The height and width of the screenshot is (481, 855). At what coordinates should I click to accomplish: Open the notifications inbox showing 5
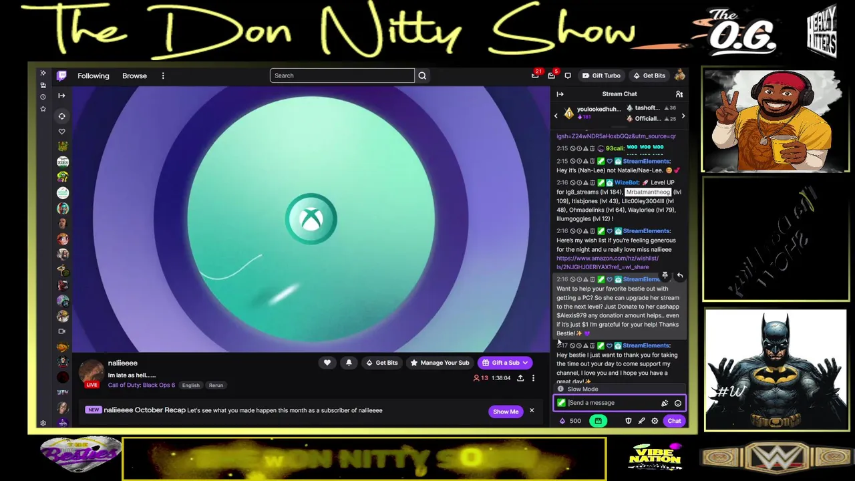552,75
